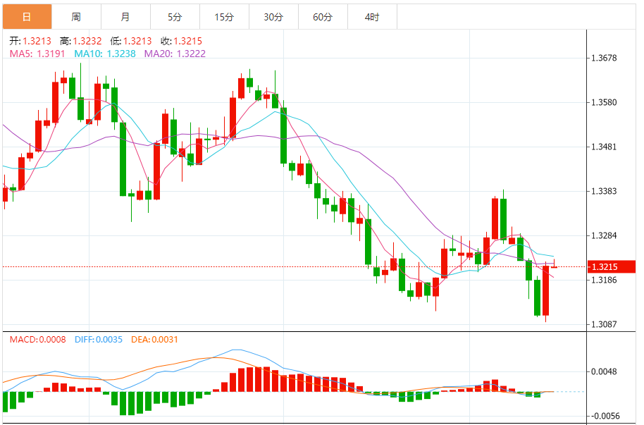Click the DIFF: 0.0035 label

[99, 340]
